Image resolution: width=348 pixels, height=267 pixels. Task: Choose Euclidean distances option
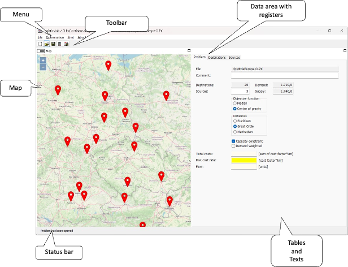235,120
